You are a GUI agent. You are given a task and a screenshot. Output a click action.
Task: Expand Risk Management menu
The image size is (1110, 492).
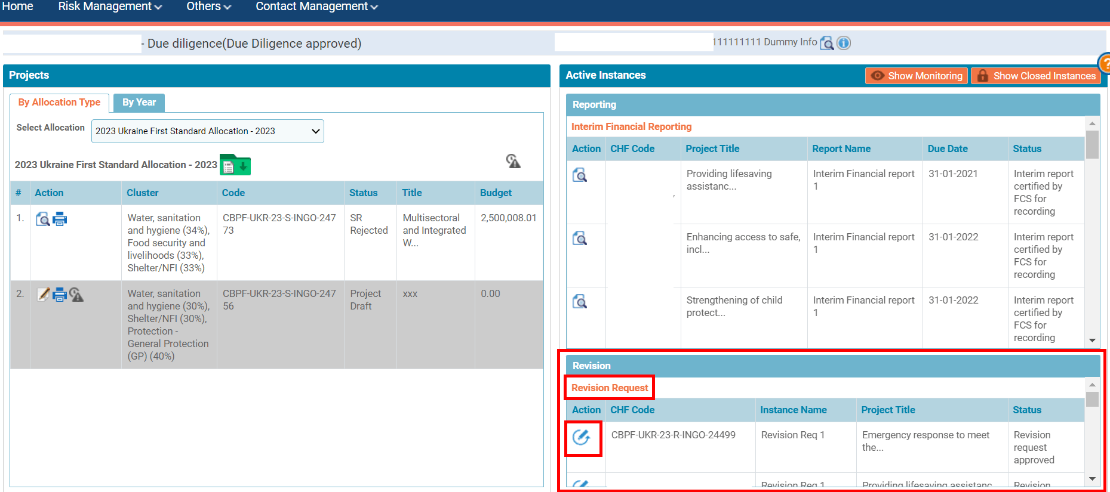click(110, 7)
